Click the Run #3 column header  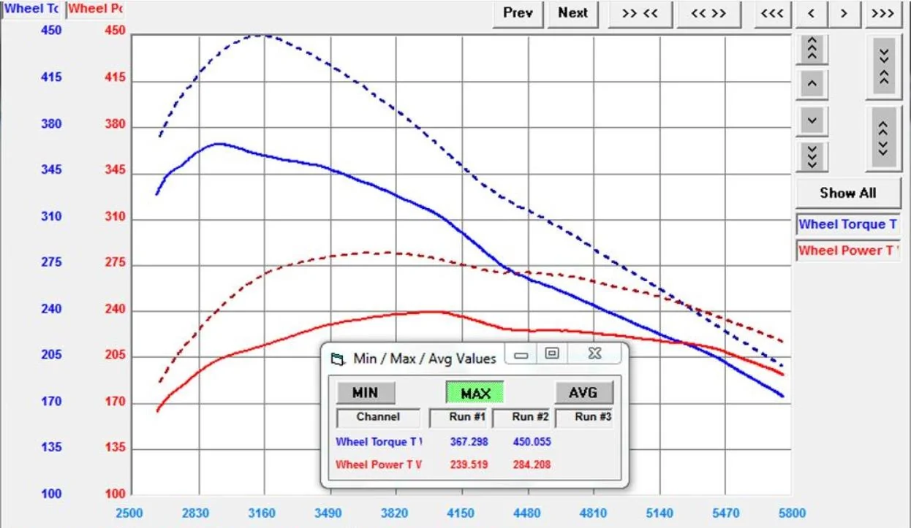click(584, 417)
